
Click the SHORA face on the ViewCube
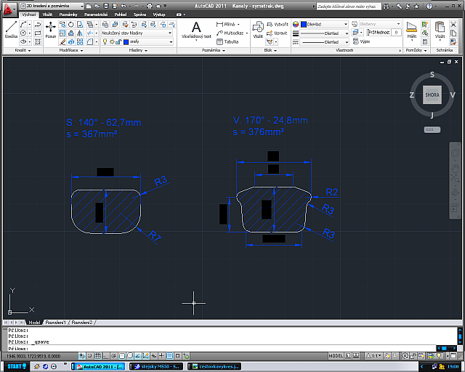click(432, 95)
